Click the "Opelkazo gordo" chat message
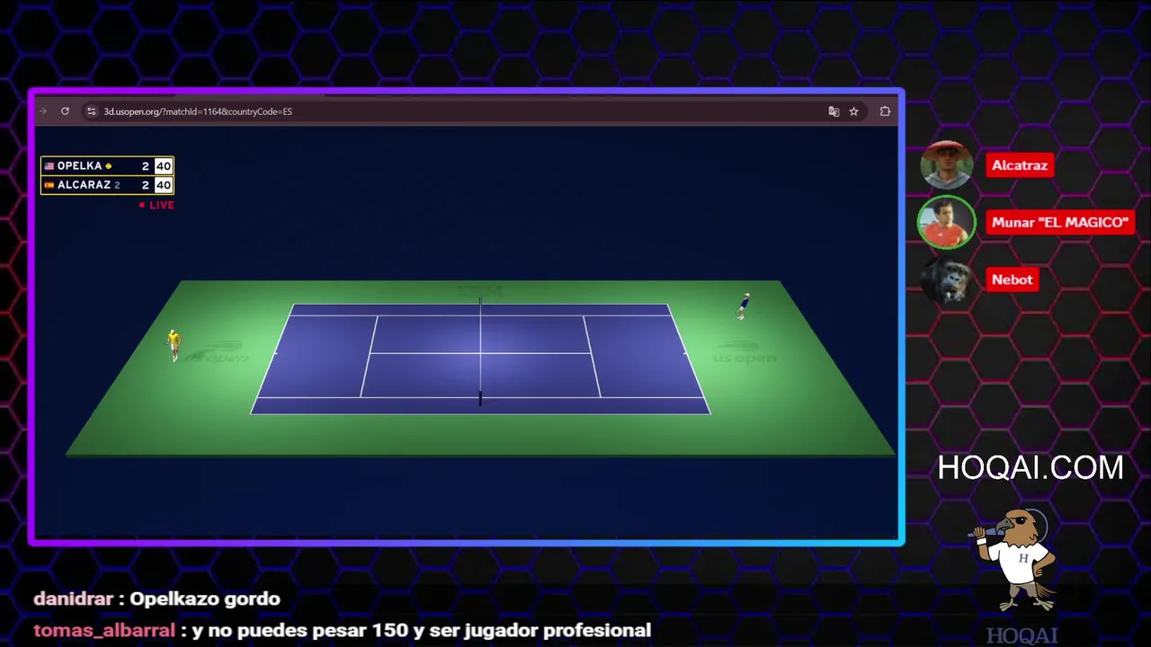 coord(205,598)
